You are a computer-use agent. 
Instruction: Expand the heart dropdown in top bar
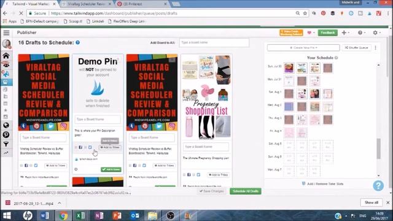point(311,33)
